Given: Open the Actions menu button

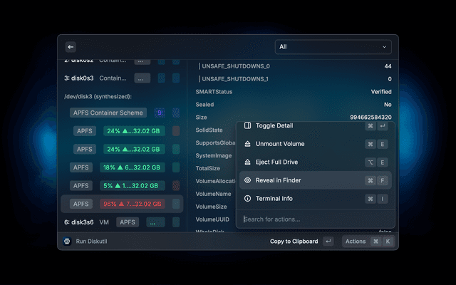Looking at the screenshot, I should tap(368, 242).
